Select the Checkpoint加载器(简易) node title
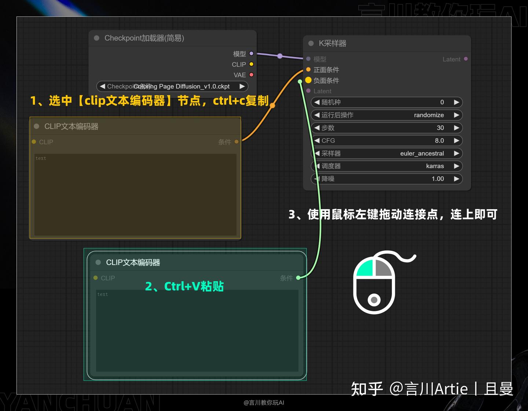Viewport: 528px width, 411px height. (144, 38)
